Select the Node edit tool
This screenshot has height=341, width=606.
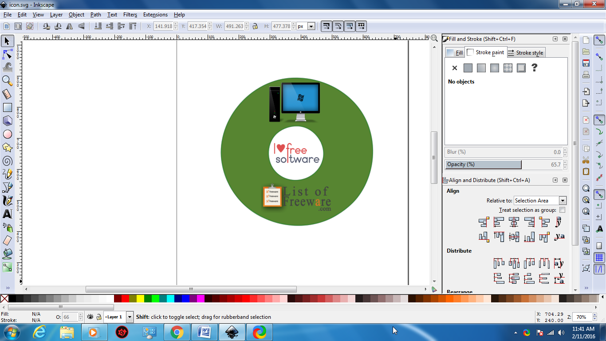coord(7,54)
